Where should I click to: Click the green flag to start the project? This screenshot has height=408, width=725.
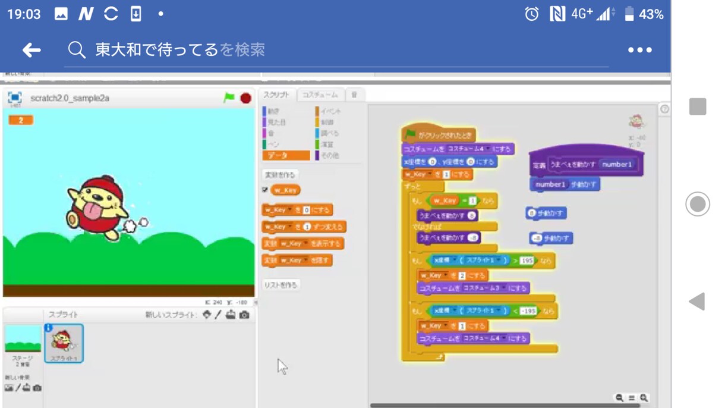tap(229, 98)
